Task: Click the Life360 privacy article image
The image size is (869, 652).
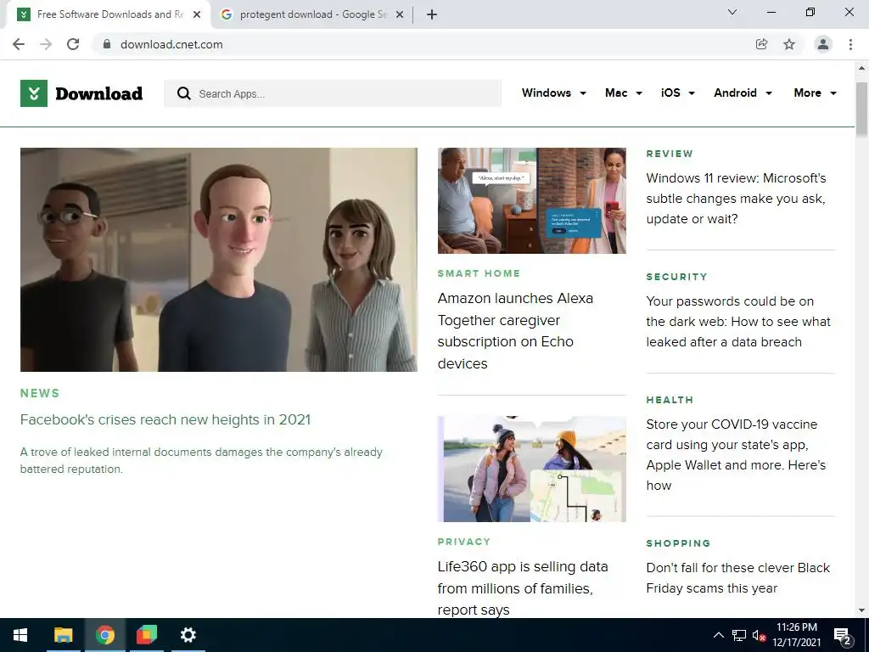Action: 532,469
